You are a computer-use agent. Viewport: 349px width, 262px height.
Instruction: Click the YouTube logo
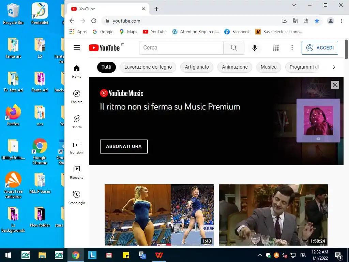[104, 48]
